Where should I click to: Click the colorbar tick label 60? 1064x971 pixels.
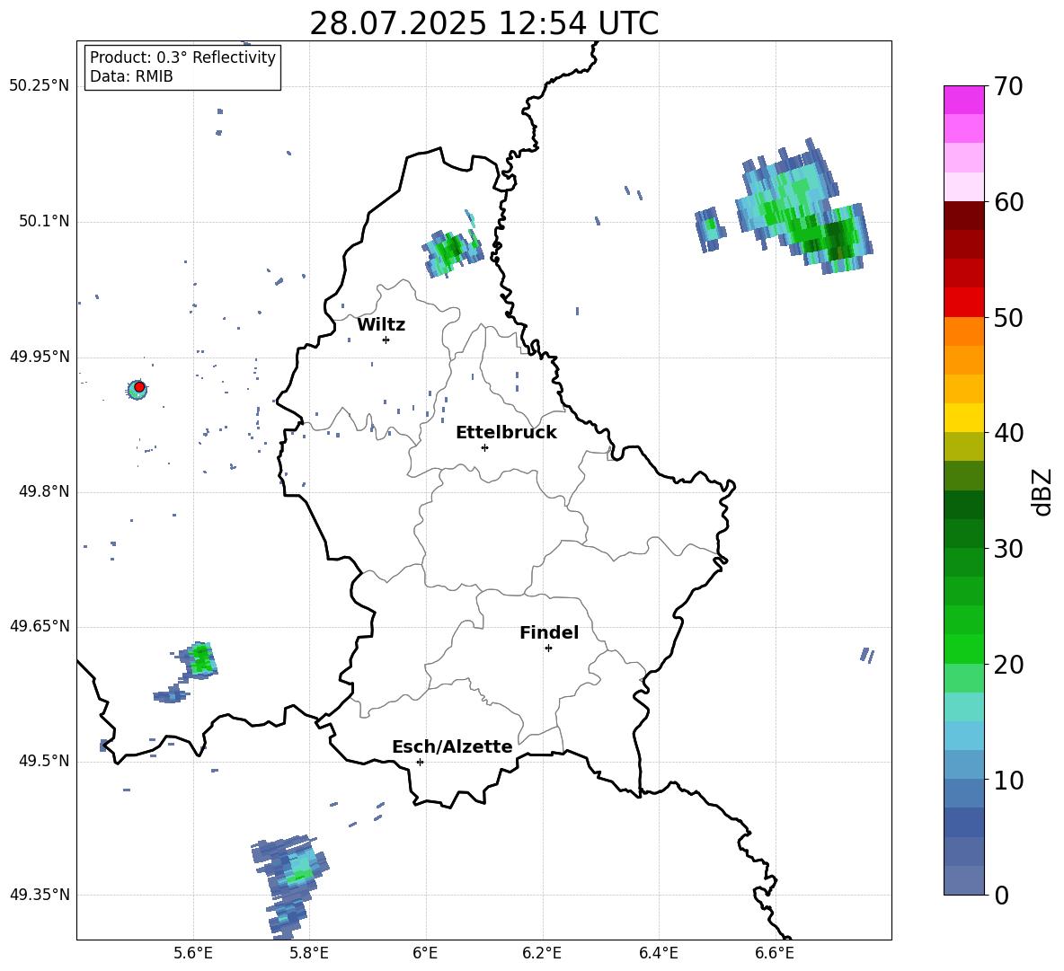(1008, 202)
